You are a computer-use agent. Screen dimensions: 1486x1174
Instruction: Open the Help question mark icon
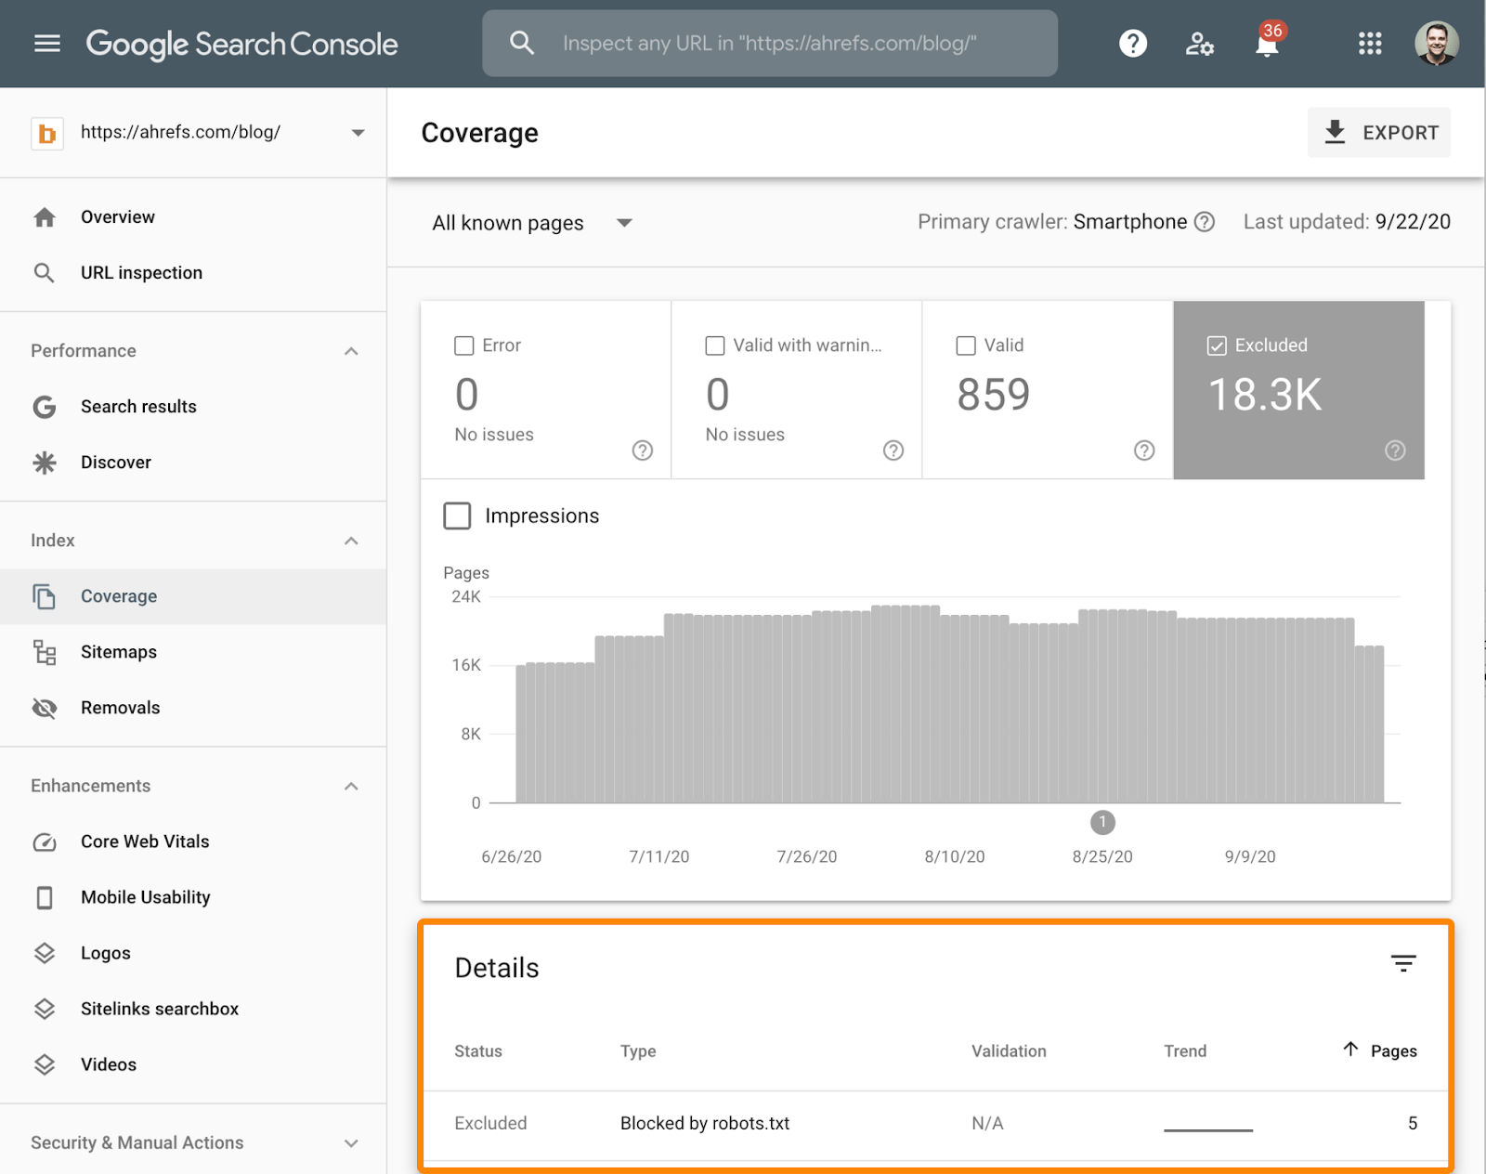[x=1133, y=44]
